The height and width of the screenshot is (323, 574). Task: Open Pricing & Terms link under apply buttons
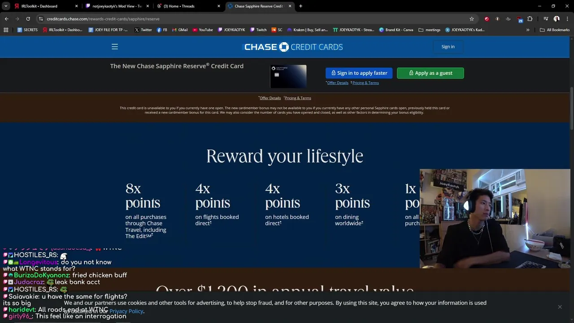pos(365,83)
